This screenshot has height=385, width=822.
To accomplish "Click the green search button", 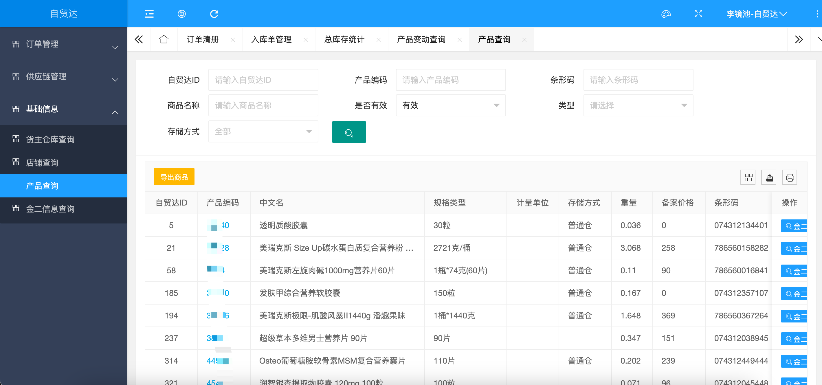I will (349, 132).
